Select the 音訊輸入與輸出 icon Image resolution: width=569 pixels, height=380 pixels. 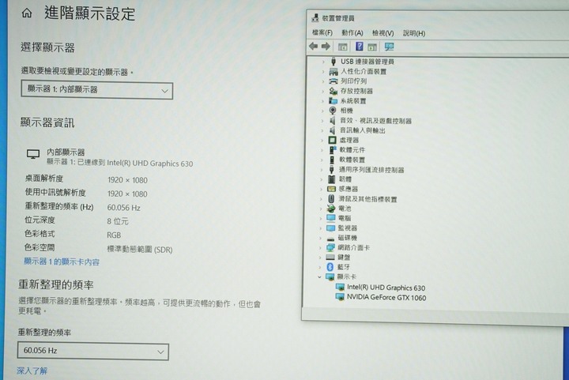[x=332, y=130]
